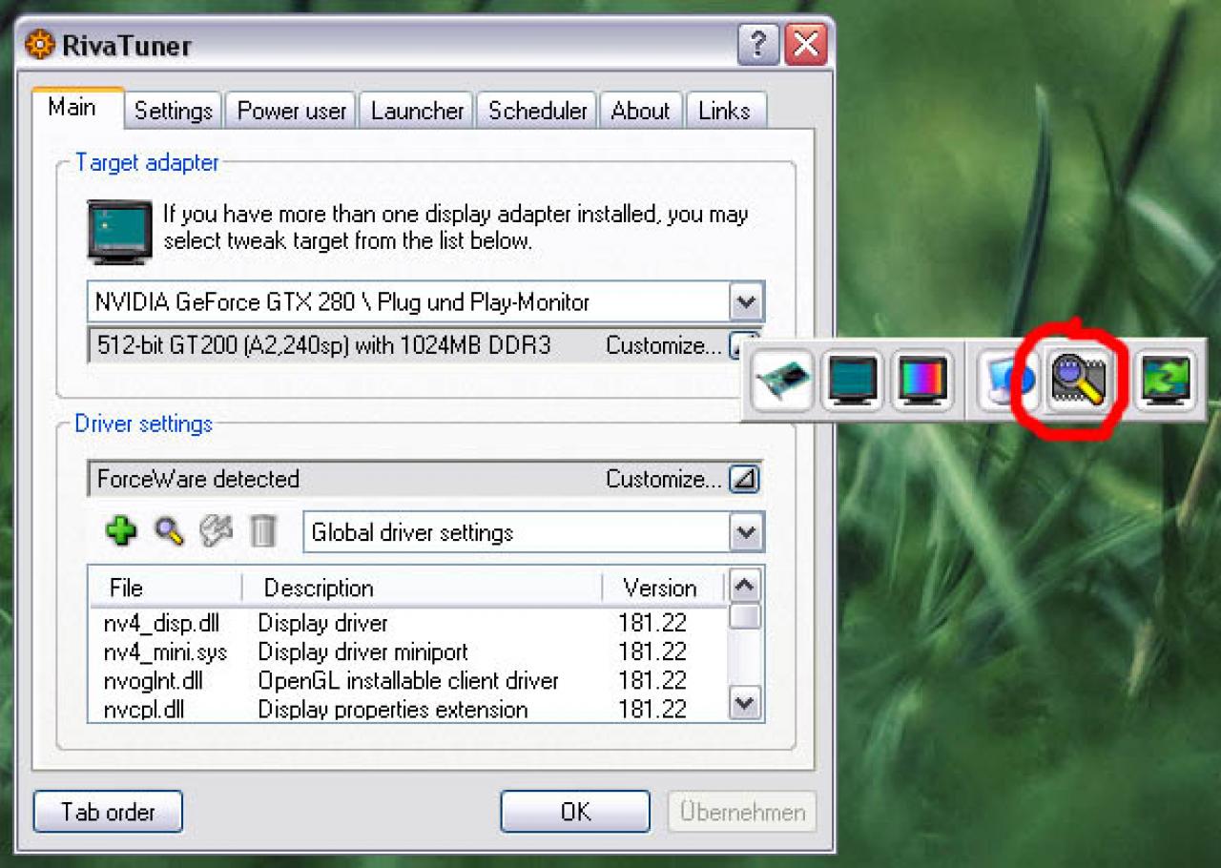
Task: Open the Power user tab
Action: pos(292,111)
